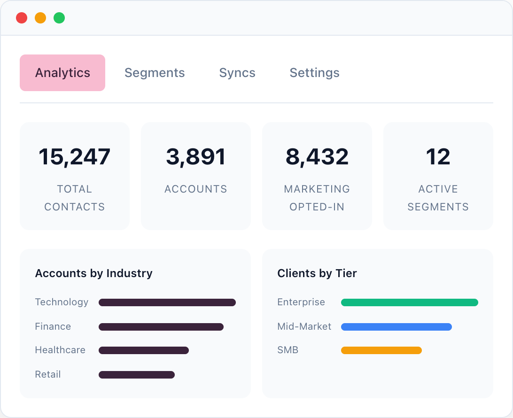This screenshot has width=513, height=418.
Task: Click the Technology bar in the chart
Action: tap(167, 302)
